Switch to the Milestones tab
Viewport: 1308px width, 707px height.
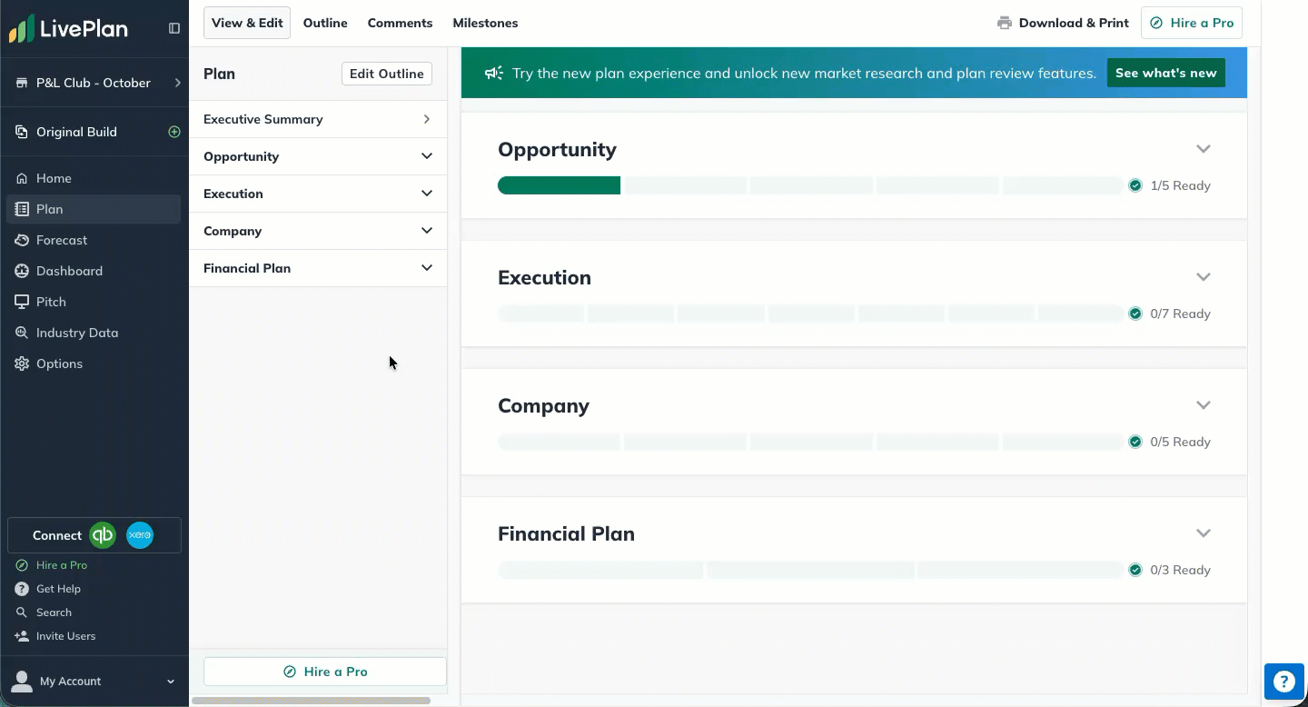(x=485, y=23)
